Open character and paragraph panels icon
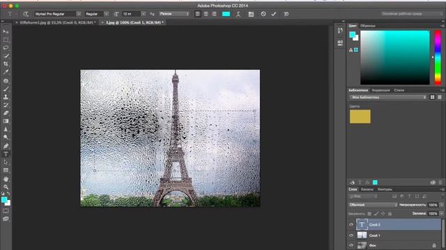This screenshot has width=446, height=250. point(251,14)
